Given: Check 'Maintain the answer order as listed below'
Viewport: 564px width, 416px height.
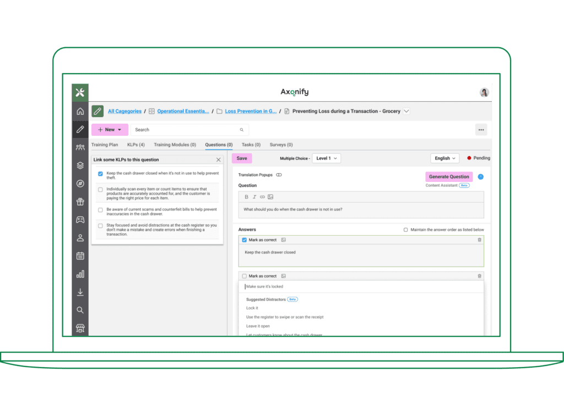Looking at the screenshot, I should coord(406,230).
